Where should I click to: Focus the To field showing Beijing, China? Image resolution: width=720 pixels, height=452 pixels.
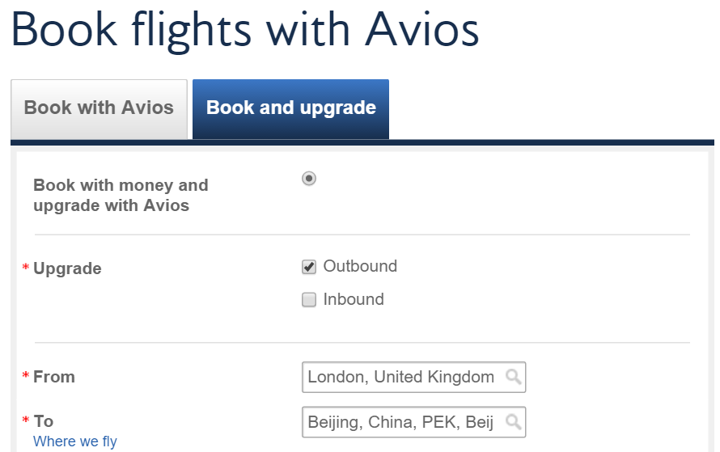coord(413,422)
